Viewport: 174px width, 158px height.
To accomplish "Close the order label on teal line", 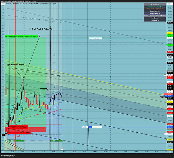I will coord(101,38).
